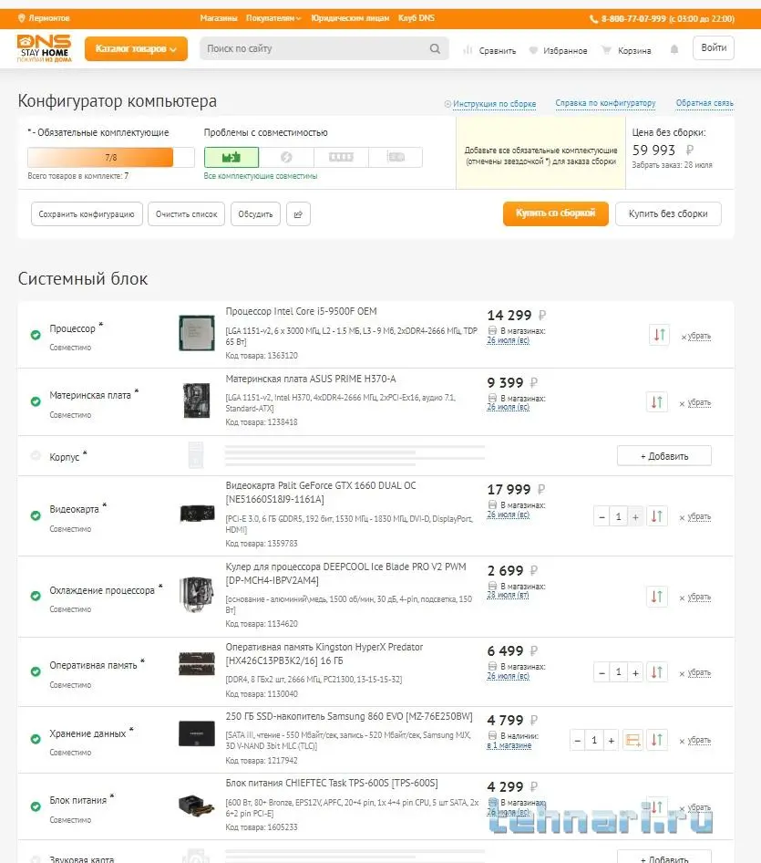Click the green check icon for Процессор
This screenshot has height=863, width=761.
coord(36,335)
